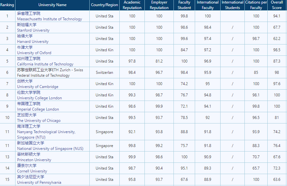Sort by Academic Reputation column header
This screenshot has height=186, width=287.
(x=132, y=5)
